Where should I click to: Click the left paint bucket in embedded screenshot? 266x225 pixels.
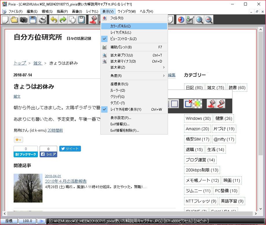point(211,104)
